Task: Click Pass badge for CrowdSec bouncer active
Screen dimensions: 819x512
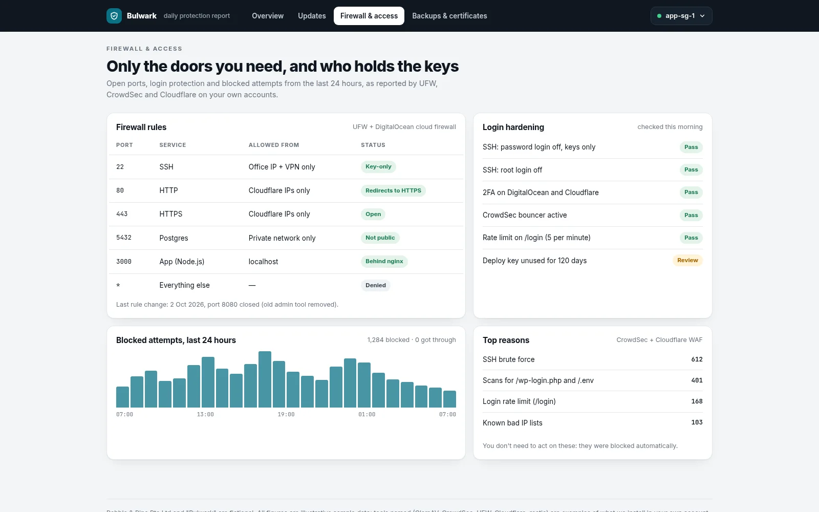Action: pyautogui.click(x=691, y=215)
